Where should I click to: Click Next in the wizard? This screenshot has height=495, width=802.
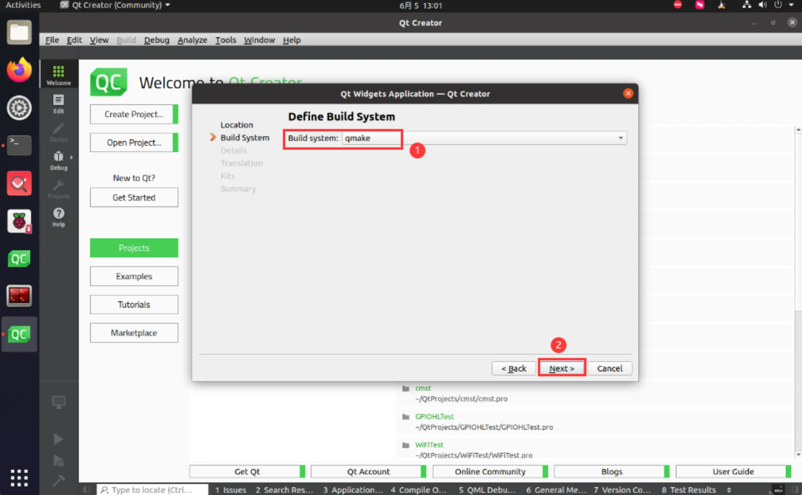coord(561,368)
